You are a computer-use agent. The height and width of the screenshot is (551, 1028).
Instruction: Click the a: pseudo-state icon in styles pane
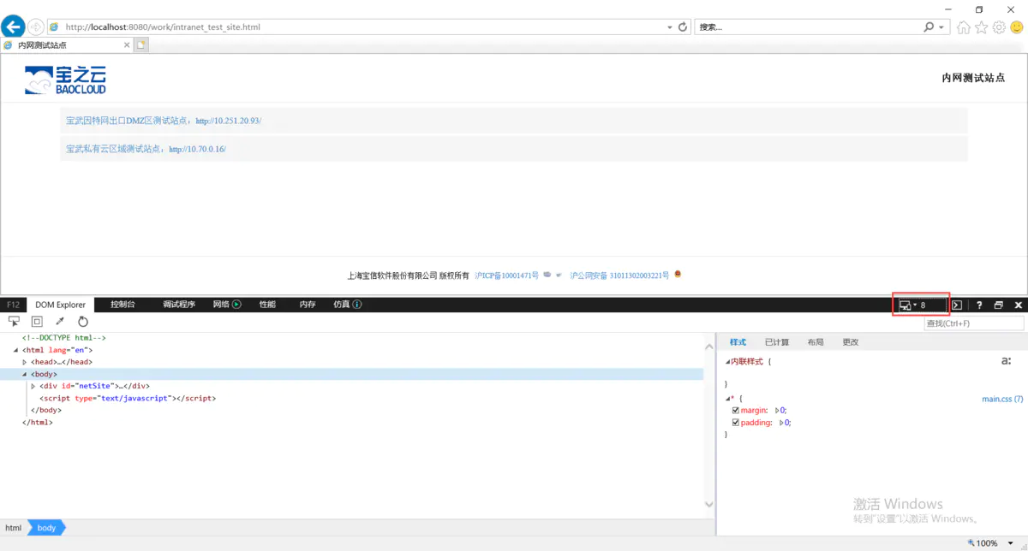click(x=1006, y=361)
